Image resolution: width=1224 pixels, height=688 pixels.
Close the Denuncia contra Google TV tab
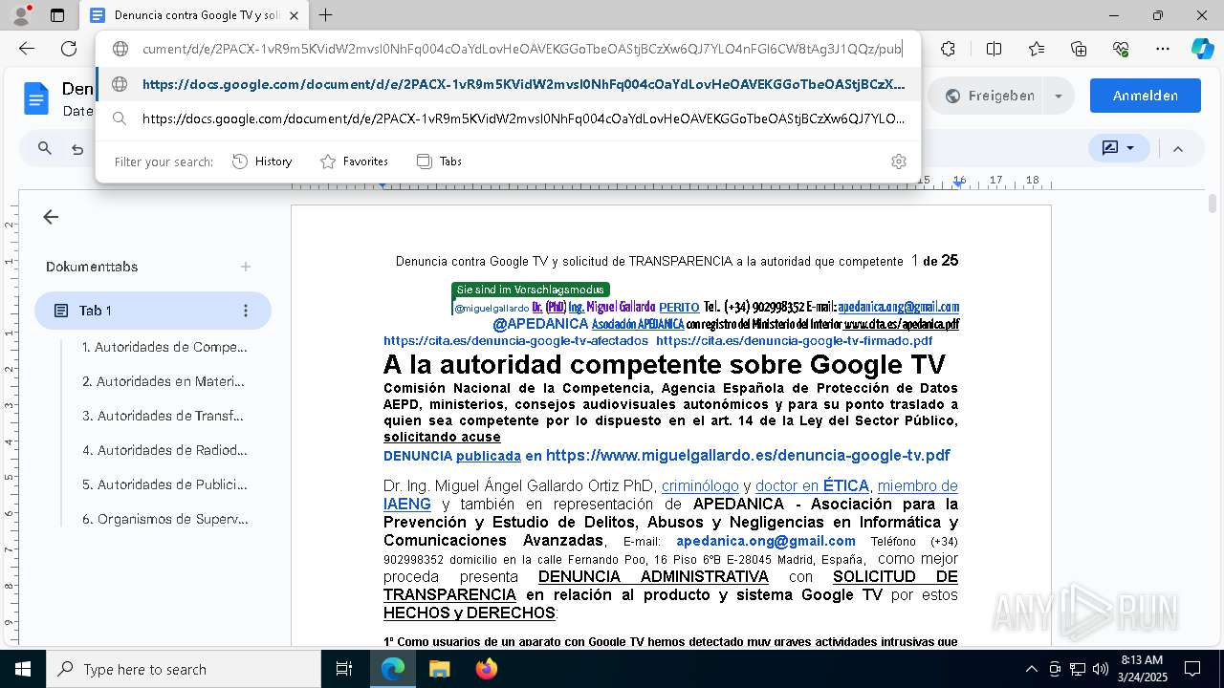(x=295, y=15)
